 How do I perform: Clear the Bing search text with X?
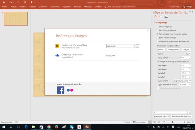pos(134,46)
